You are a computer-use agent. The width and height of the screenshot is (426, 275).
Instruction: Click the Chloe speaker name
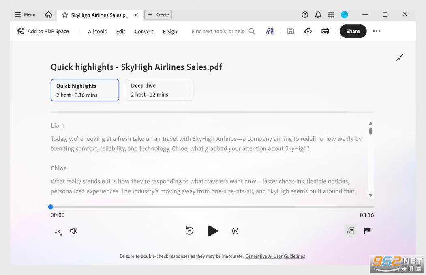(x=59, y=168)
